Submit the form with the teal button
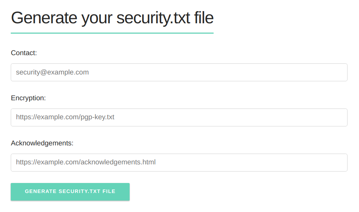Viewport: 359px width, 212px height. [70, 192]
